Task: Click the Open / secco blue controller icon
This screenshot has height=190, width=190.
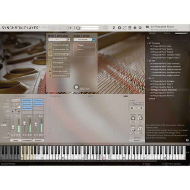Action: [94, 39]
